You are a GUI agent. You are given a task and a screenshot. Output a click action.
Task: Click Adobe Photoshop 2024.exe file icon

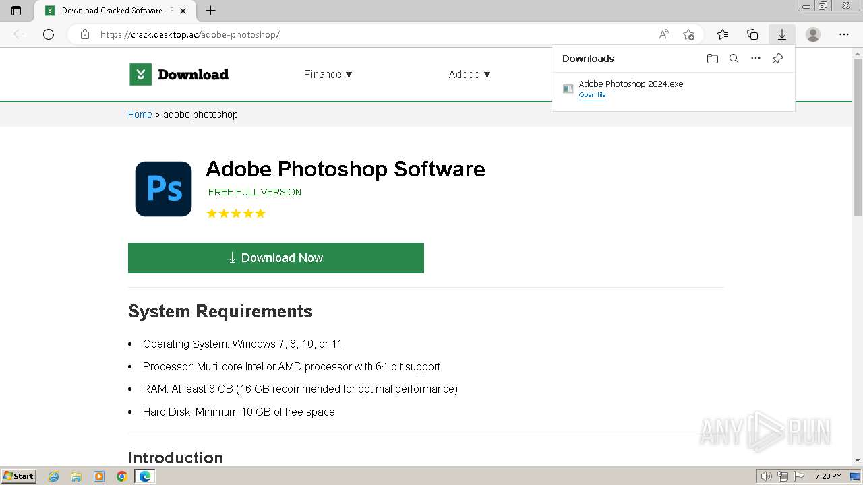tap(568, 89)
